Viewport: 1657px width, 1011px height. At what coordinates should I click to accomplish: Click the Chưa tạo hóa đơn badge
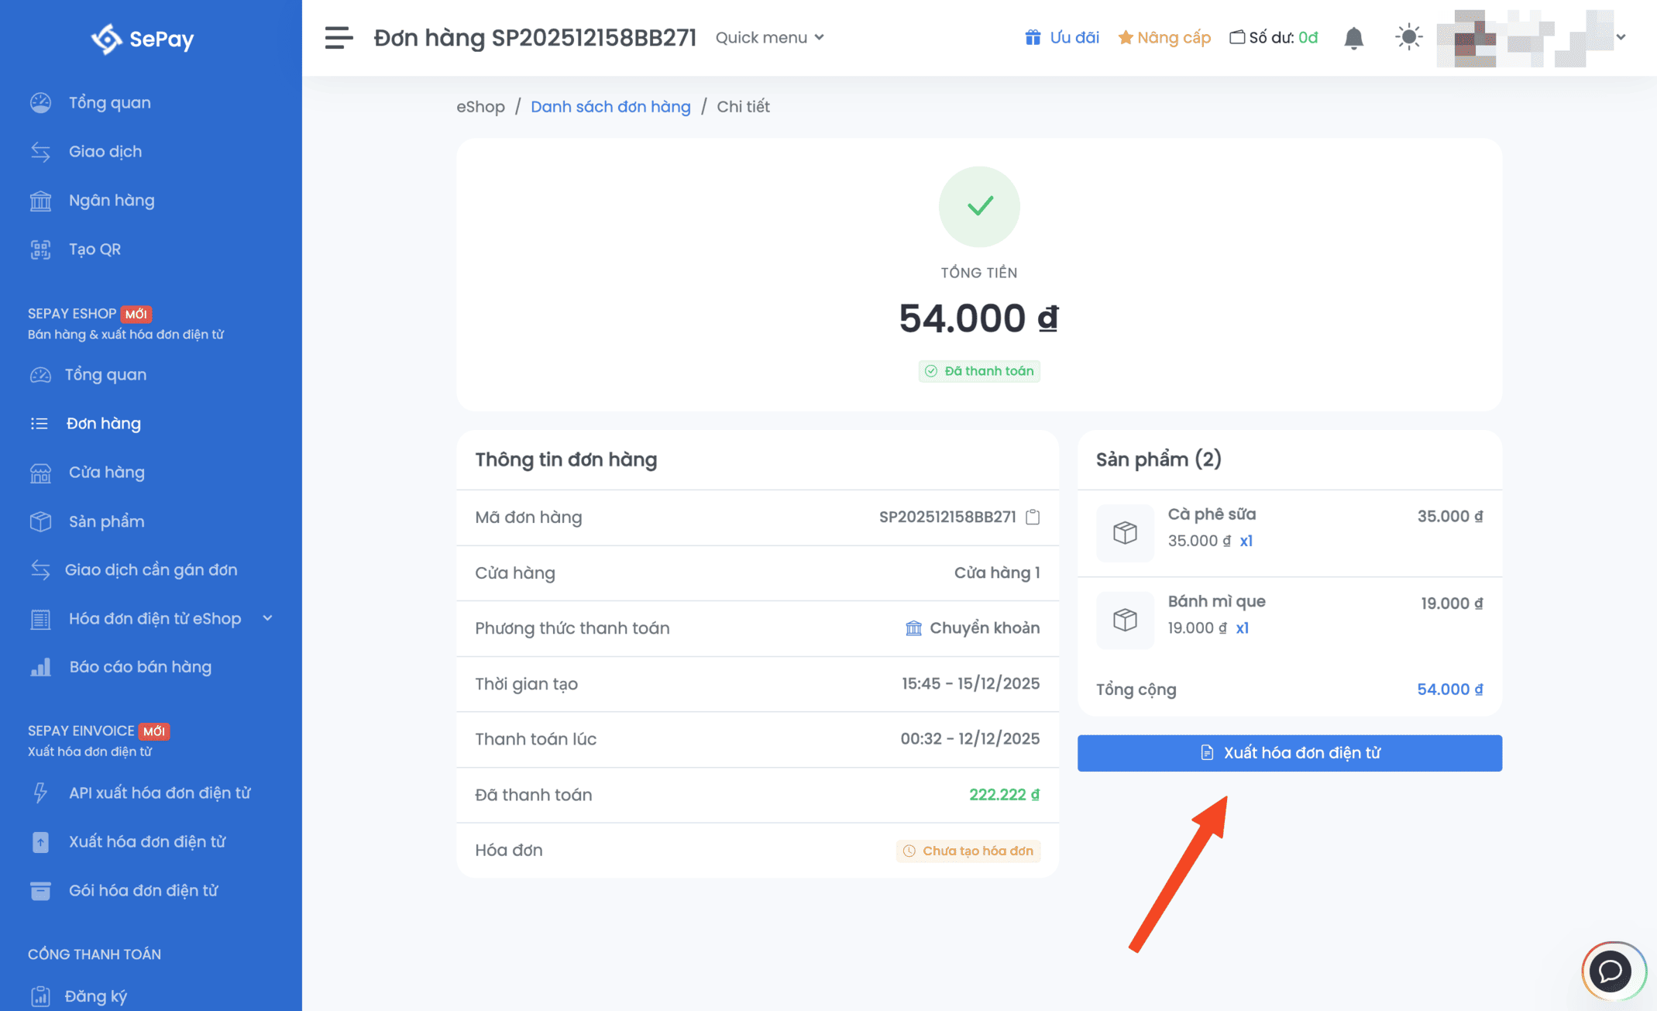(968, 850)
